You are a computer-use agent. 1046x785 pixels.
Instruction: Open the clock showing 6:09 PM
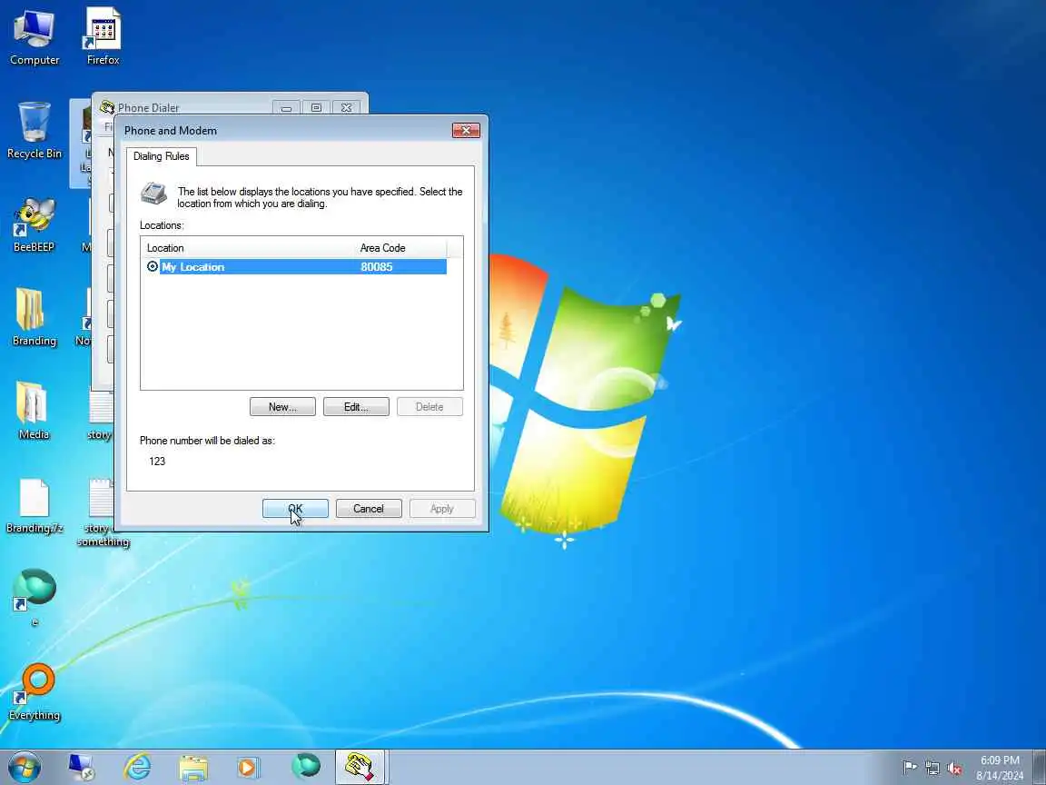point(1000,768)
